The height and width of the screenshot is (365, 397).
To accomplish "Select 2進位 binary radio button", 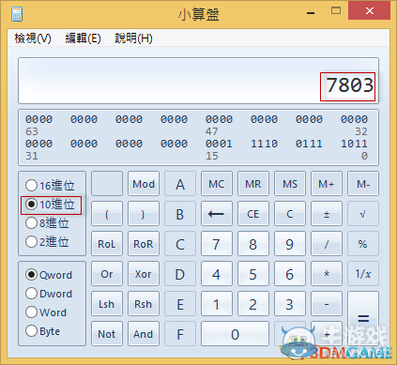I will click(x=47, y=242).
